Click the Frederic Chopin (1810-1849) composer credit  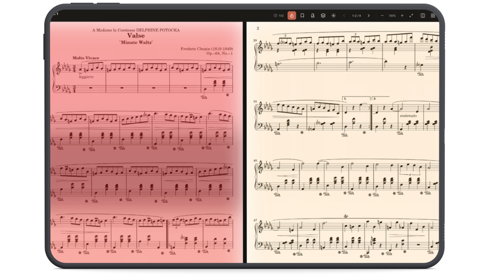point(206,49)
